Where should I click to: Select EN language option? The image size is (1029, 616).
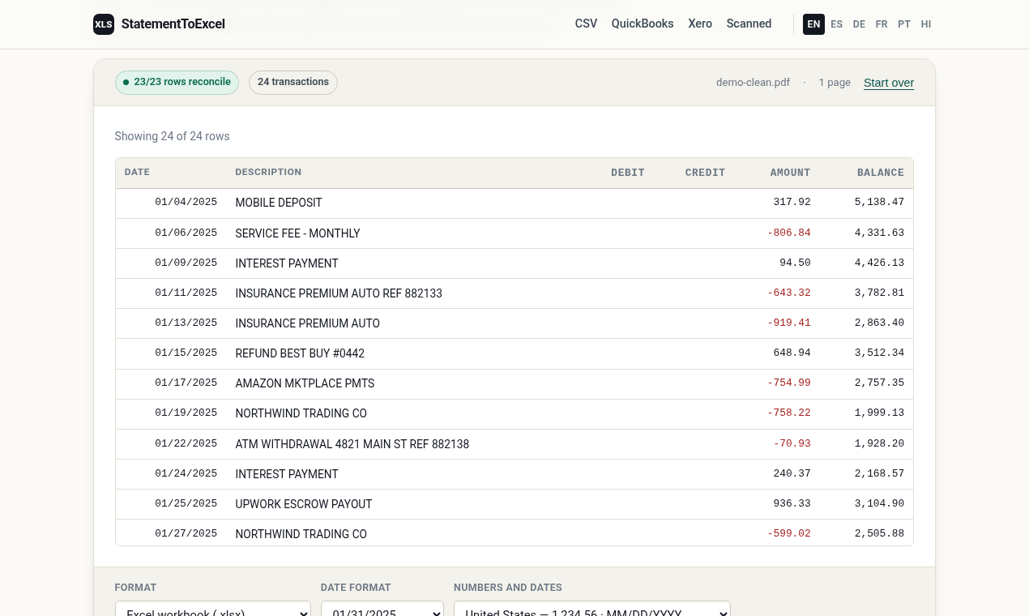[813, 24]
